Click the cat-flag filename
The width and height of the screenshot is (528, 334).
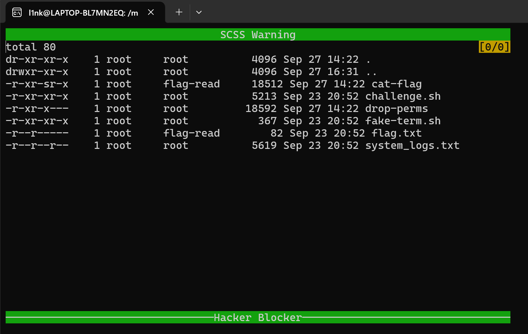point(396,84)
